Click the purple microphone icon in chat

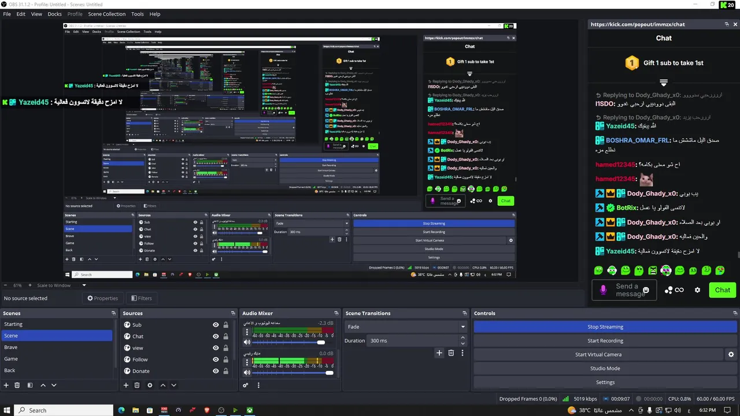603,290
